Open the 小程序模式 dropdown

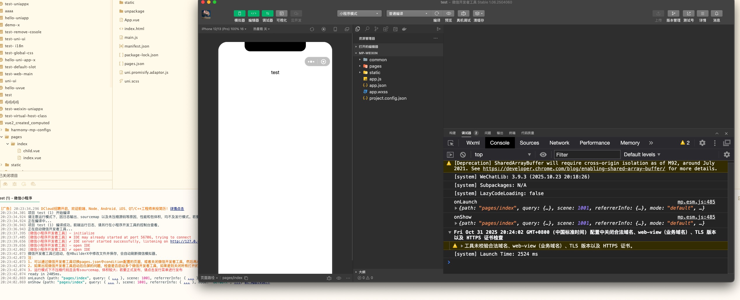(x=359, y=13)
